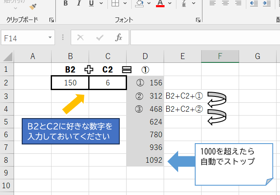The width and height of the screenshot is (280, 195).
Task: Expand the borders dropdown arrow
Action: [x=124, y=4]
